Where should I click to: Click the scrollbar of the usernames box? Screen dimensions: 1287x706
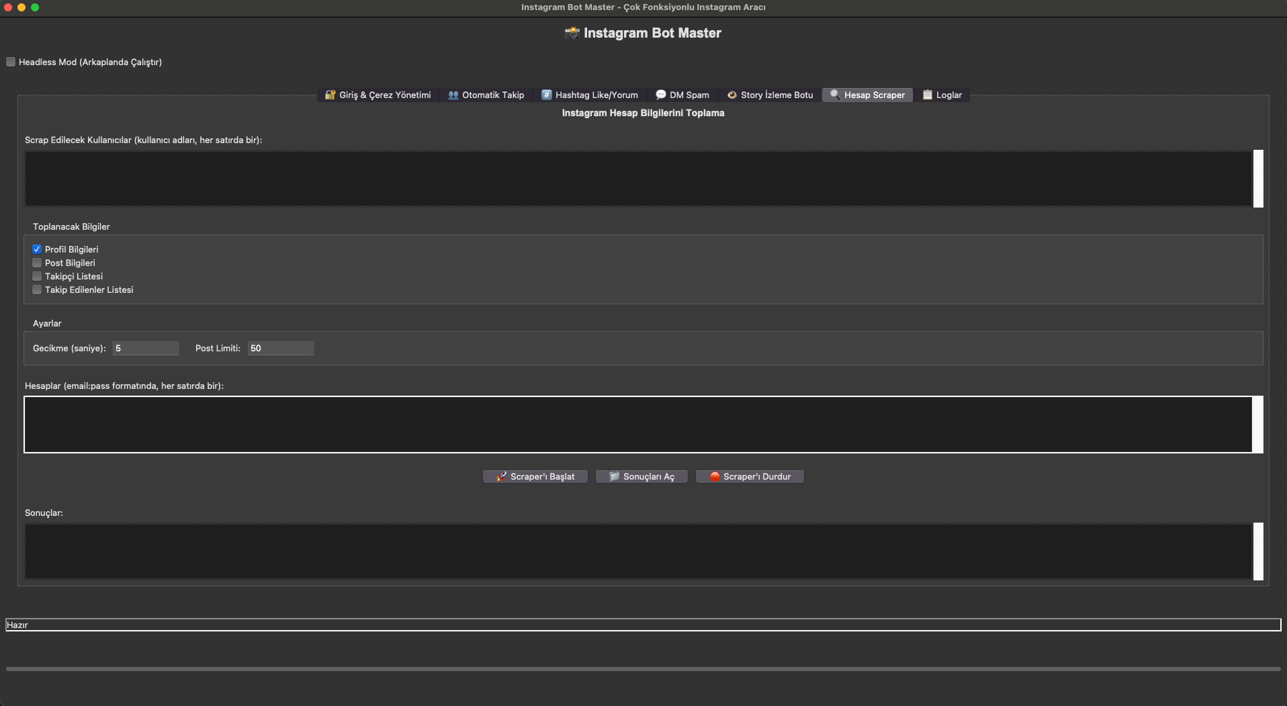(1258, 179)
